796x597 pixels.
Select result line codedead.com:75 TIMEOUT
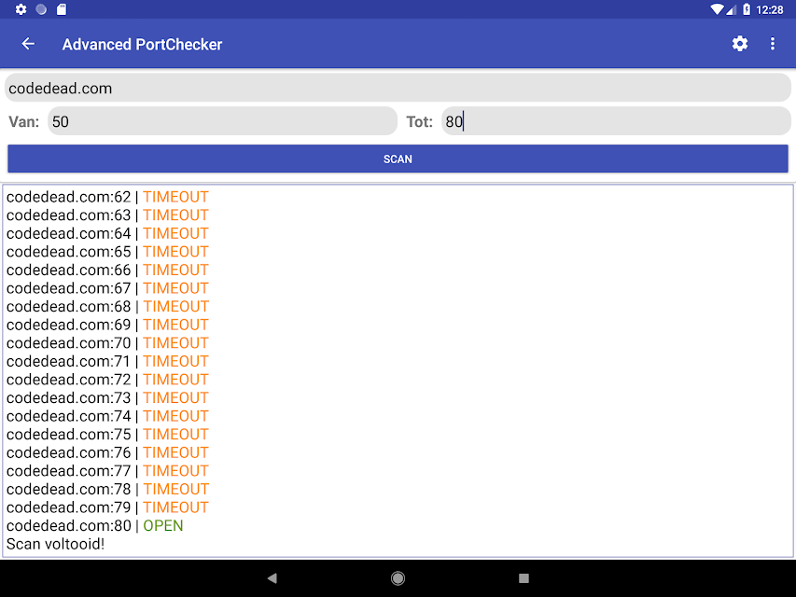(107, 435)
